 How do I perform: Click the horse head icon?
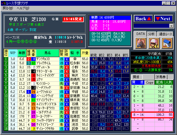pyautogui.click(x=140, y=43)
